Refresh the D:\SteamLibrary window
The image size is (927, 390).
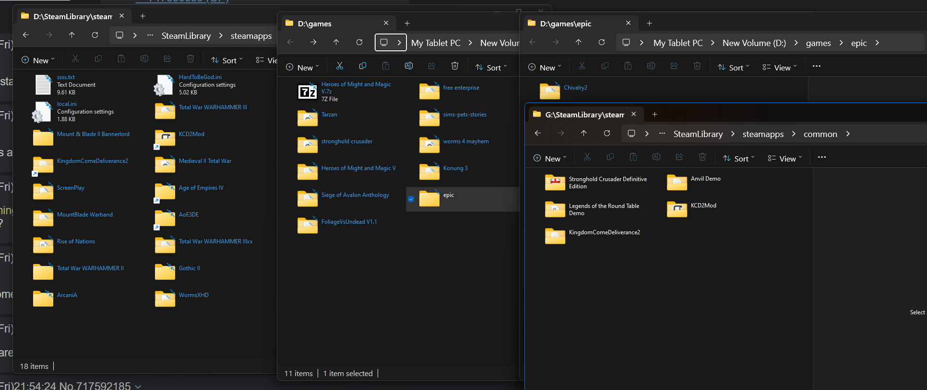pos(95,35)
